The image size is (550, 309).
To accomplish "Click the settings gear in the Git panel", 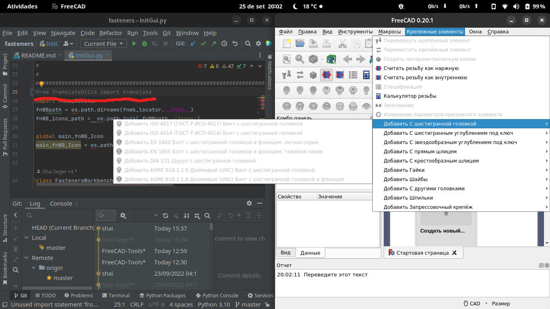I will point(249,203).
